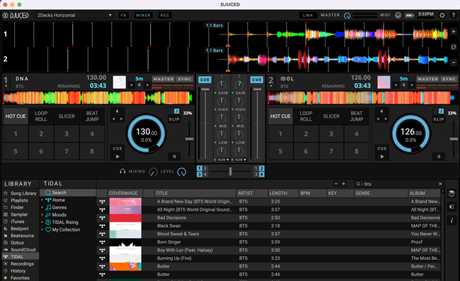Select deck 1 HOT CUE mode
The image size is (460, 281).
(16, 116)
